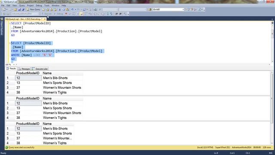Open the New Project dropdown arrow
Screen dimensions: 275x155
click(7, 9)
